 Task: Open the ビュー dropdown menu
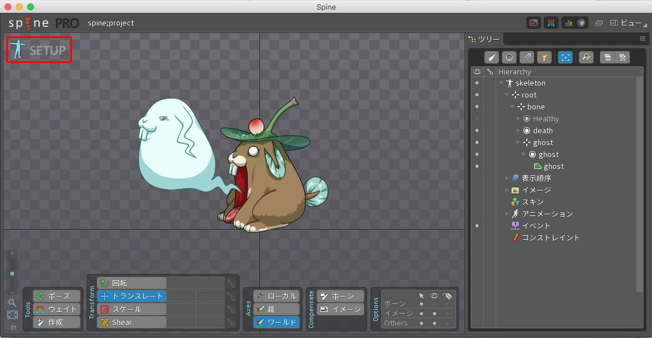[629, 23]
